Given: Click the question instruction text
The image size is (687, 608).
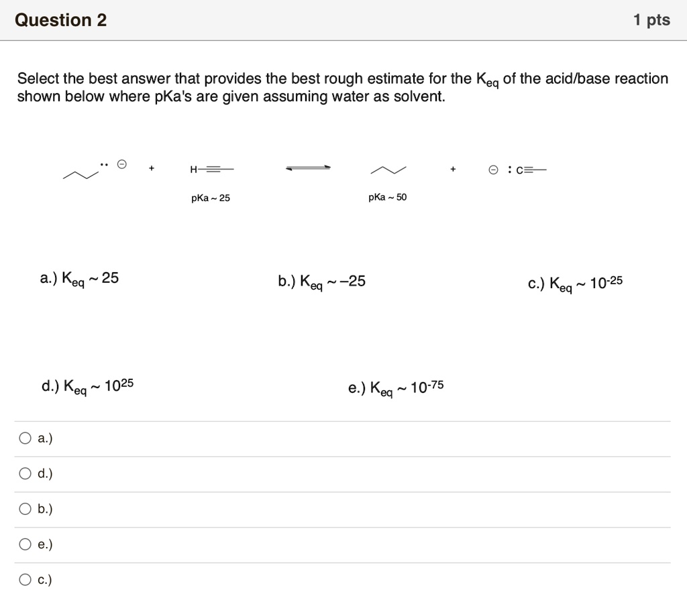Looking at the screenshot, I should [342, 87].
